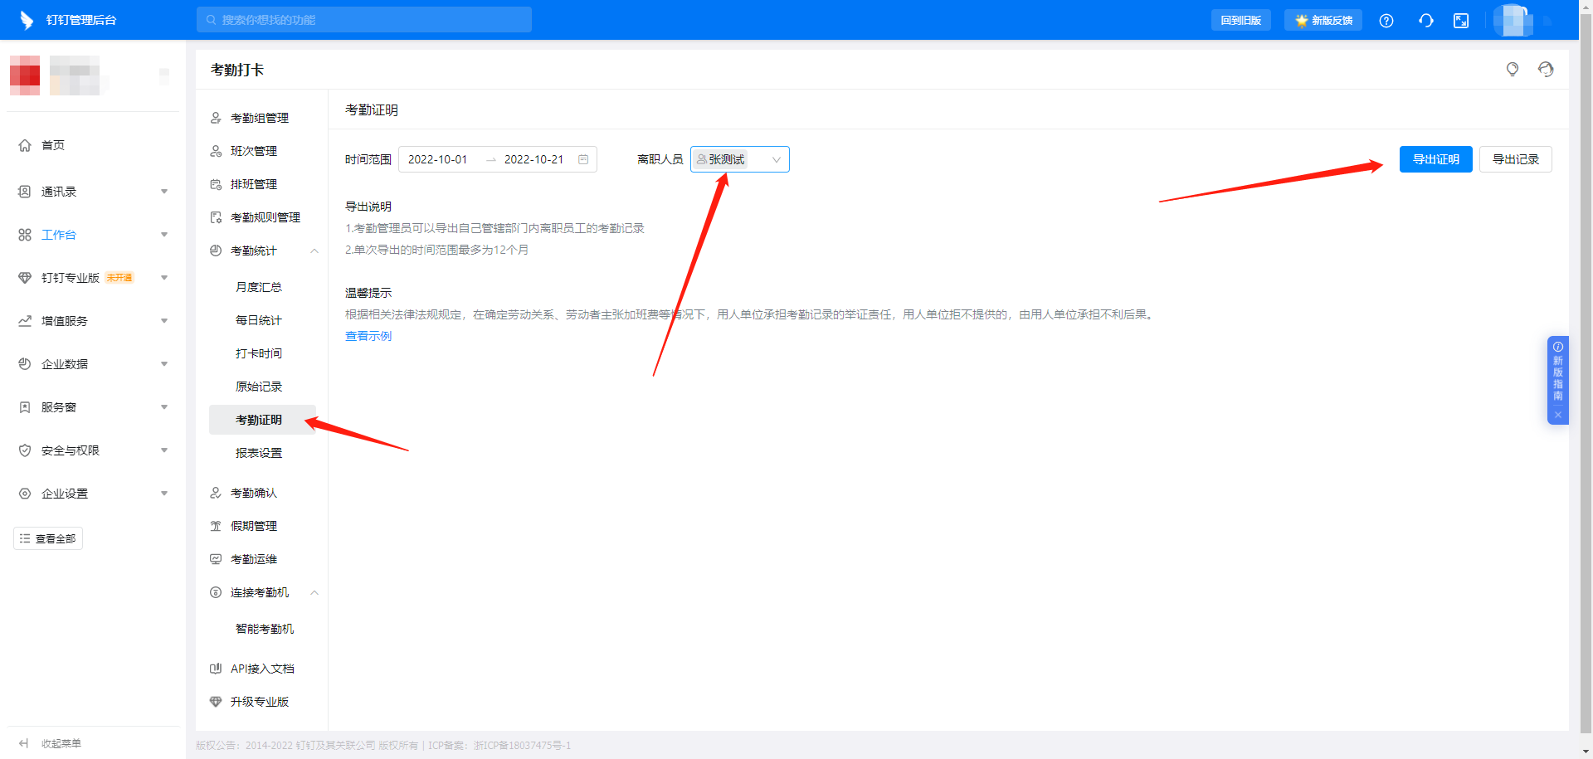Open 首页 home icon in sidebar
Viewport: 1593px width, 759px height.
click(25, 145)
